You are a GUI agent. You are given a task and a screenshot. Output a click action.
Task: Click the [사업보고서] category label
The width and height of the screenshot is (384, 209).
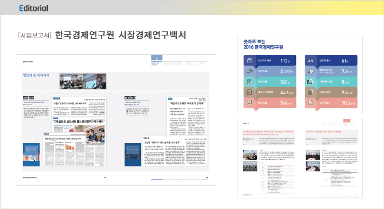[x=35, y=35]
